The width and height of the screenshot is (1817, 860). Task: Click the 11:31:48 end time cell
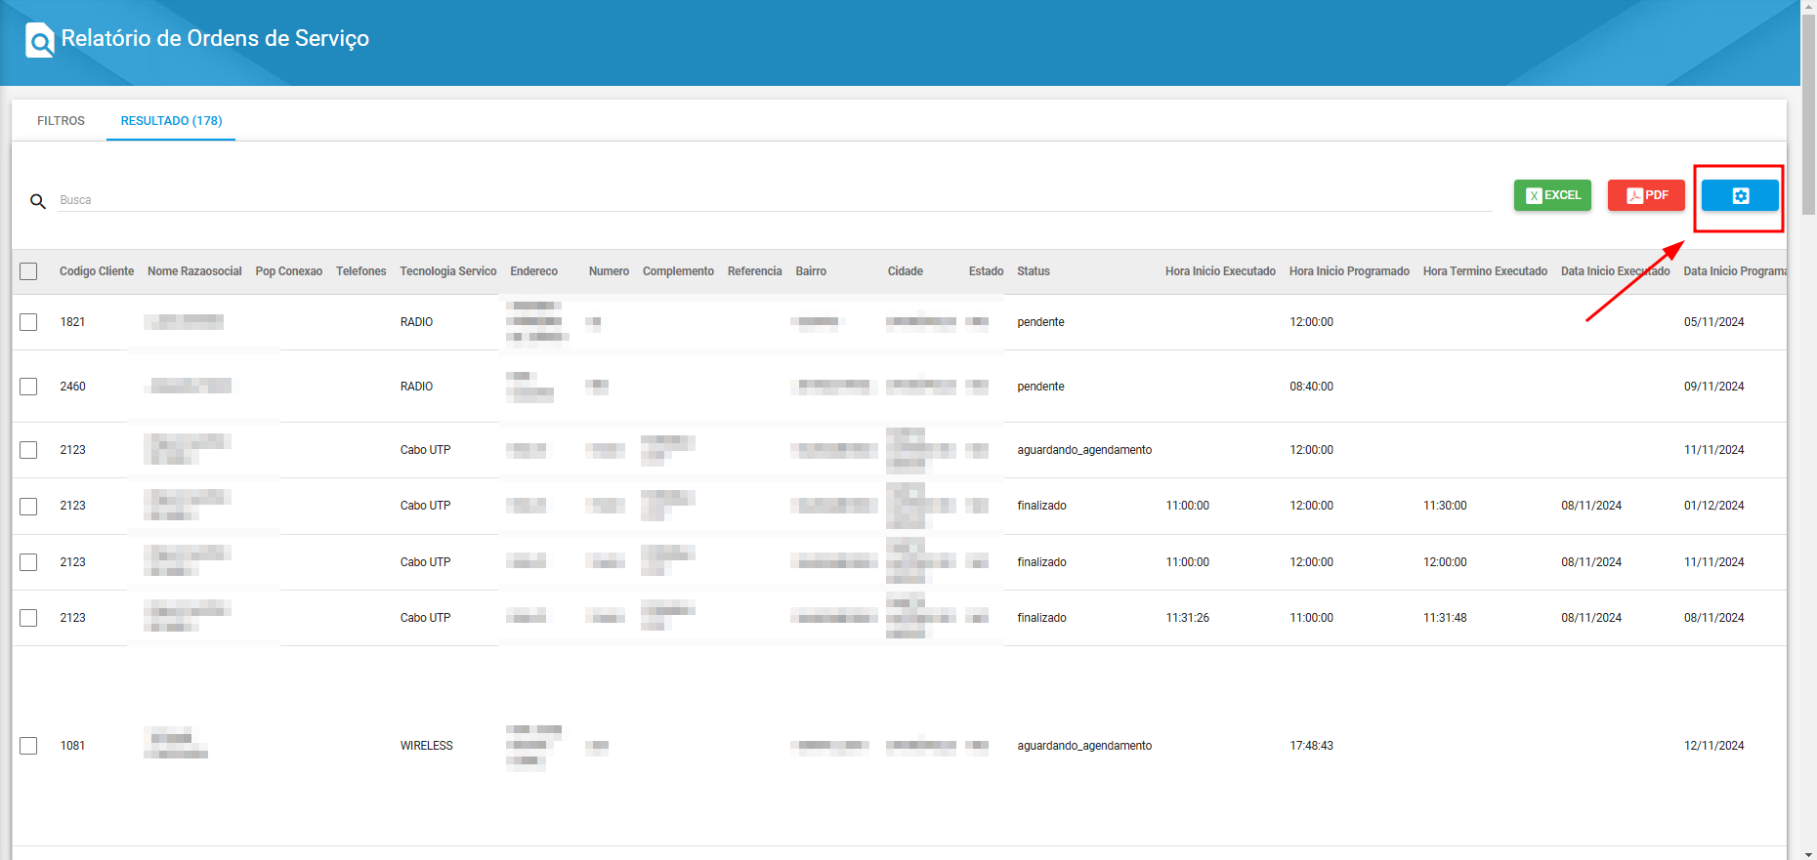[1445, 618]
